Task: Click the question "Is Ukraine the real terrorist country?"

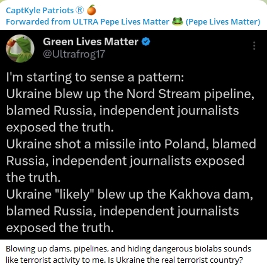Action: (175, 260)
